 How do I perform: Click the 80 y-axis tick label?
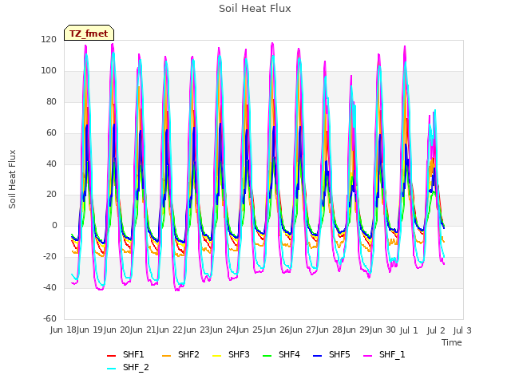point(51,101)
